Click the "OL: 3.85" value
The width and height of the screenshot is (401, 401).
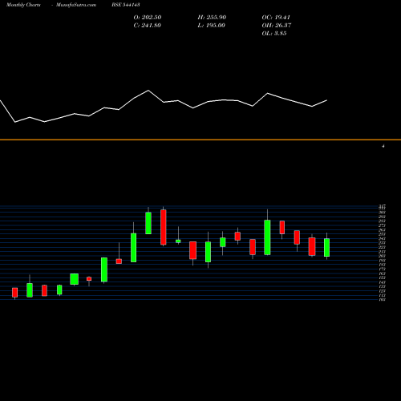[274, 34]
